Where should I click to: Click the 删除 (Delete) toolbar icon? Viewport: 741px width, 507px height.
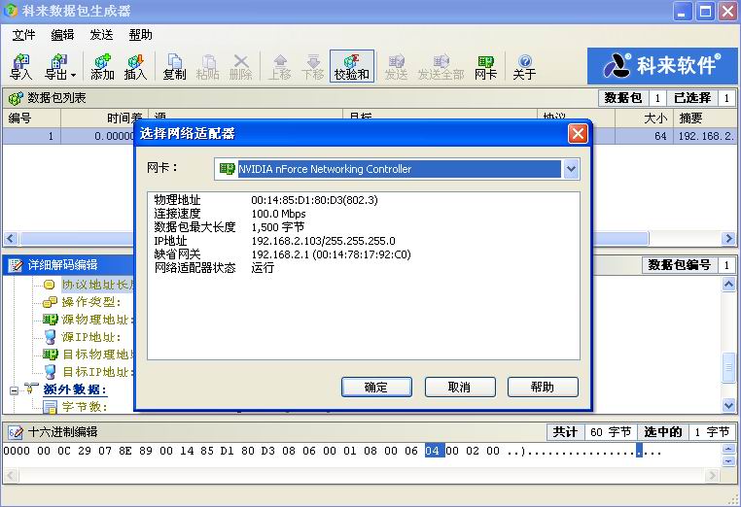pyautogui.click(x=240, y=67)
